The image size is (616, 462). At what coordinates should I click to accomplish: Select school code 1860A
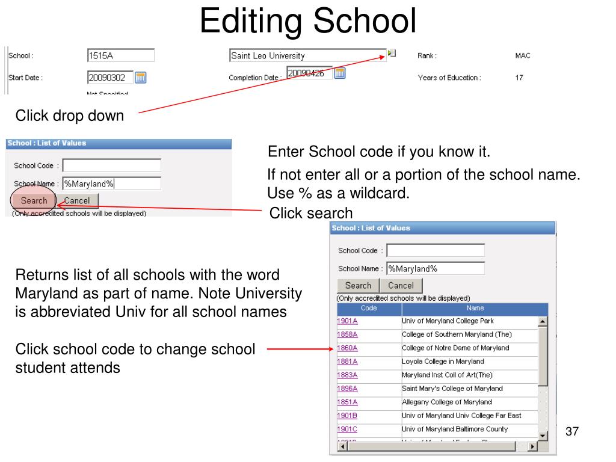(x=347, y=348)
